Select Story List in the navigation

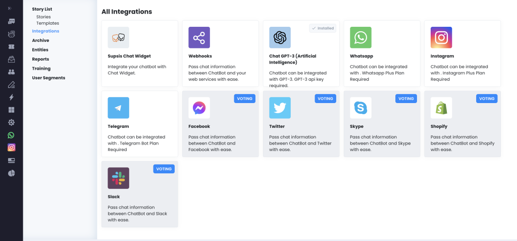42,9
